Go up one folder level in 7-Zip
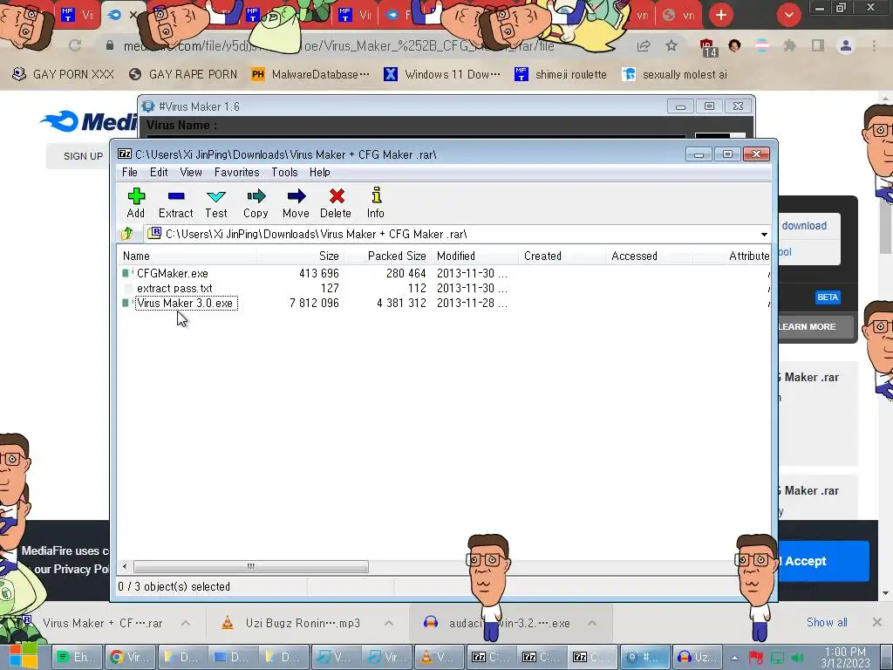Viewport: 893px width, 670px height. (127, 234)
